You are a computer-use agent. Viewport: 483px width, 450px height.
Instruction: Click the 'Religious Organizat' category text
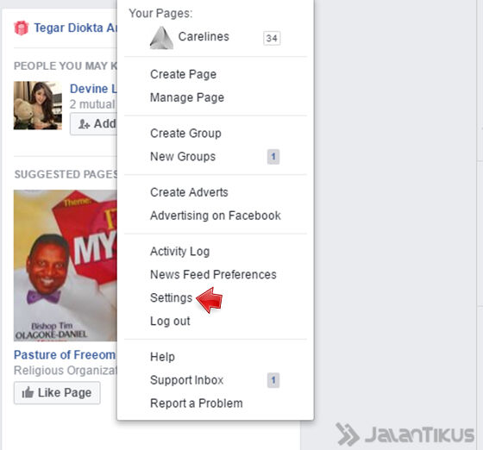coord(66,371)
